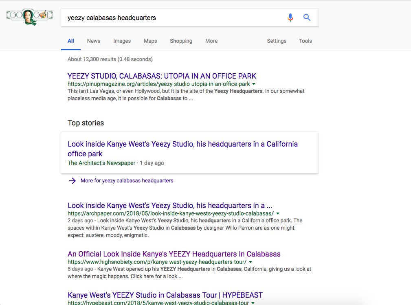
Task: Switch to the Images tab
Action: coord(122,41)
